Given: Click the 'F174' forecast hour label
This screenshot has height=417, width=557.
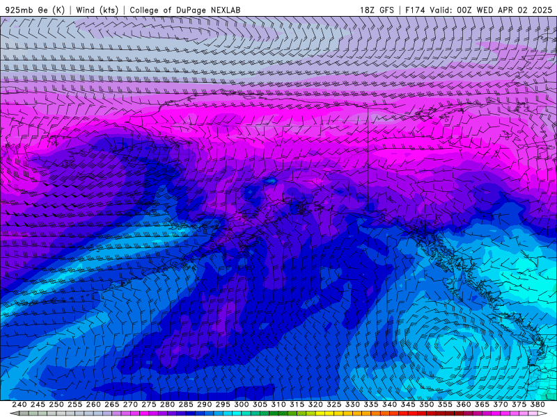Looking at the screenshot, I should pyautogui.click(x=415, y=10).
